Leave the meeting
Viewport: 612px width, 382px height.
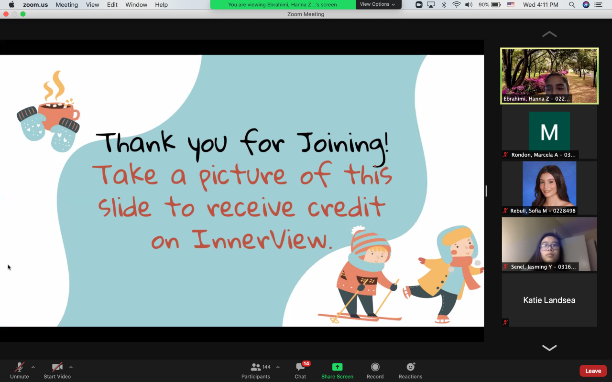coord(593,371)
